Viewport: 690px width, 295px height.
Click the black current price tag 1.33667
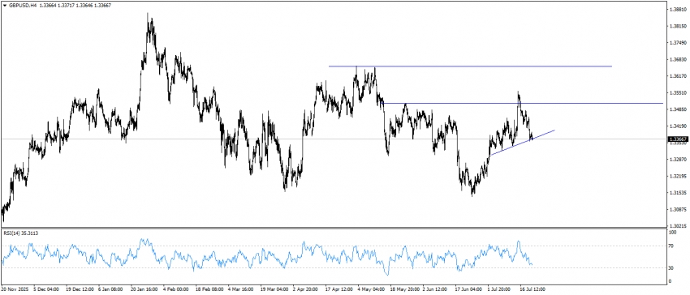[678, 139]
